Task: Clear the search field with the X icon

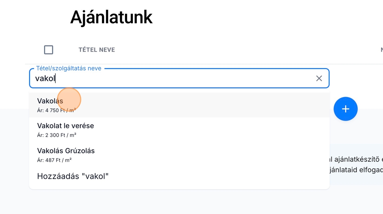Action: [319, 78]
